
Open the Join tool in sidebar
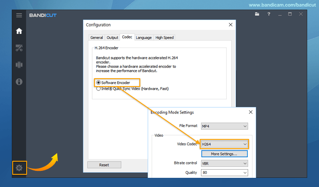pyautogui.click(x=19, y=65)
